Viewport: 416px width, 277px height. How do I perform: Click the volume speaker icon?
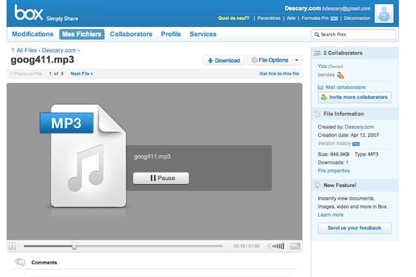click(270, 246)
